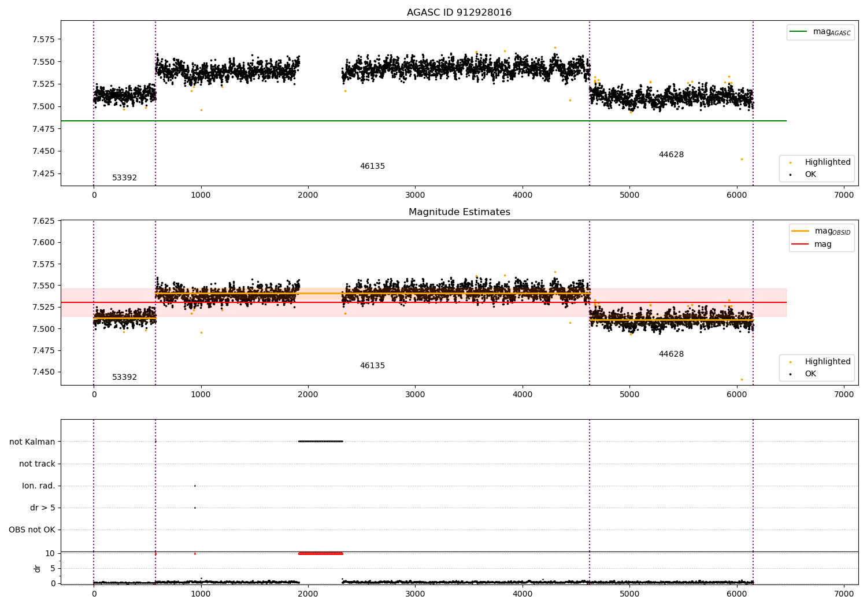
Task: Click obsid label 44628 in the top plot
Action: (671, 154)
